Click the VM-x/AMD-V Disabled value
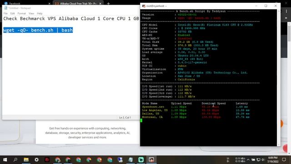Viewport: 291px width, 164px height. (185, 38)
